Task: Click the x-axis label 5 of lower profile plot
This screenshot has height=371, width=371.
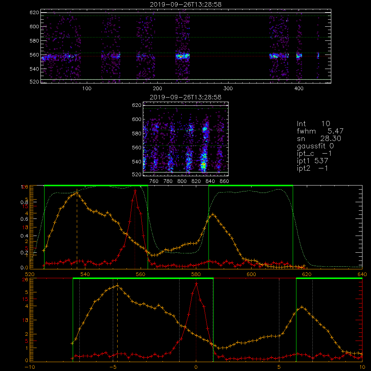Action: point(279,367)
